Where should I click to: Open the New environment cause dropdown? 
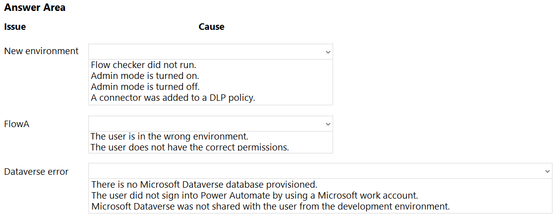coord(210,52)
